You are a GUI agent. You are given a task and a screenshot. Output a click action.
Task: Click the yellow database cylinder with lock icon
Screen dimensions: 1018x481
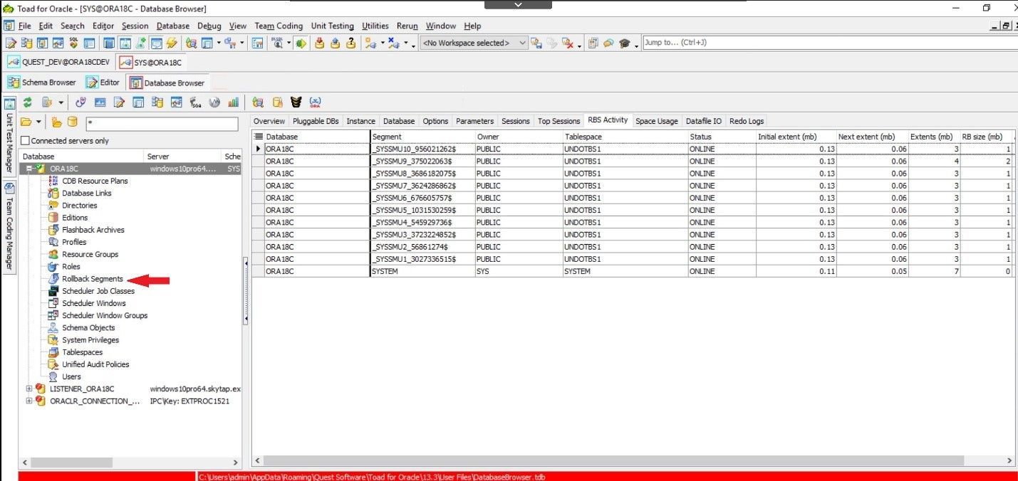tap(278, 102)
